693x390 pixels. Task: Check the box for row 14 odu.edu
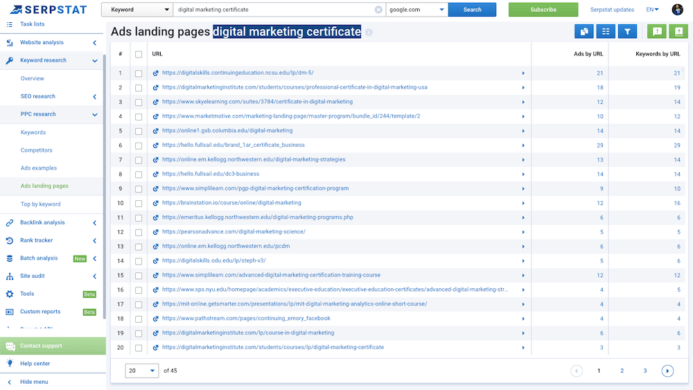click(139, 261)
